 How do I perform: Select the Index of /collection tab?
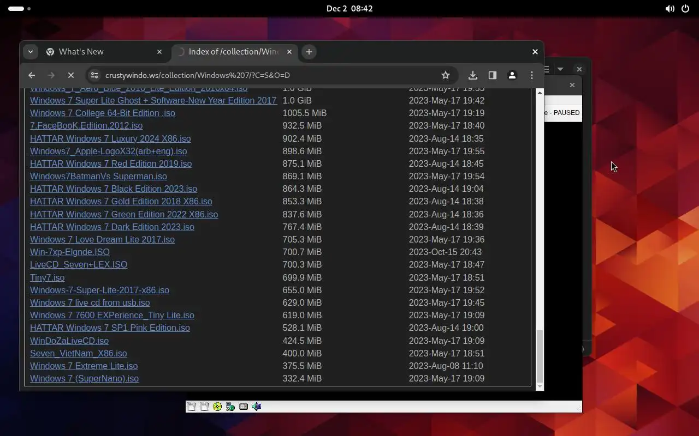234,52
